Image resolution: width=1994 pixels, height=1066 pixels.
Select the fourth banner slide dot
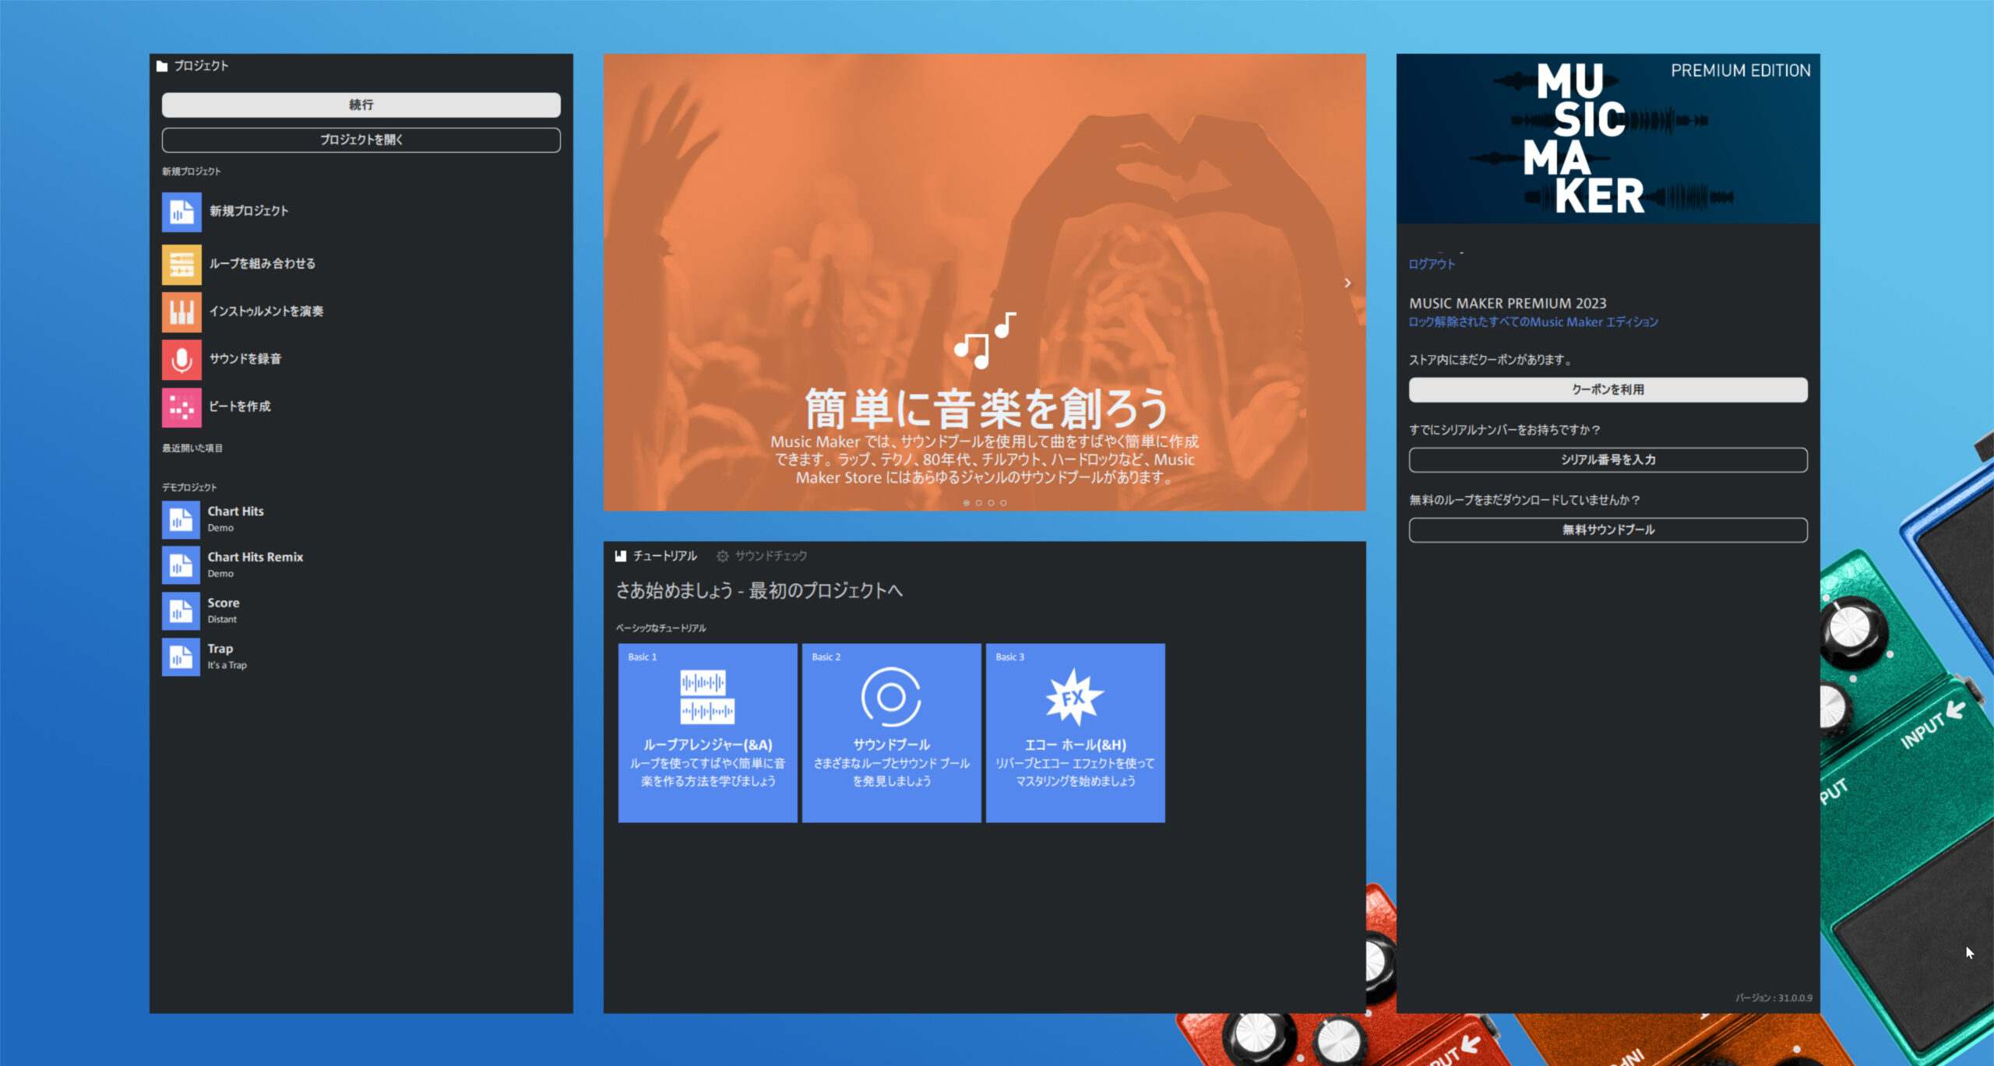(1003, 503)
